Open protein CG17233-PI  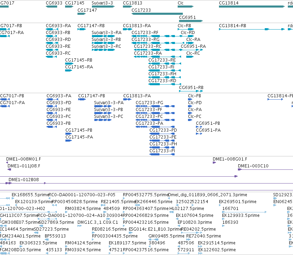[x=162, y=151]
